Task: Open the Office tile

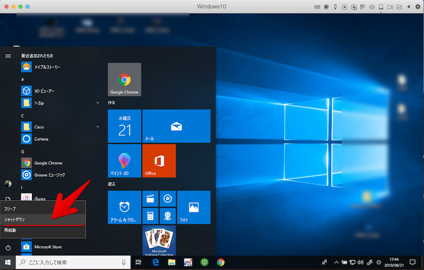Action: tap(159, 160)
